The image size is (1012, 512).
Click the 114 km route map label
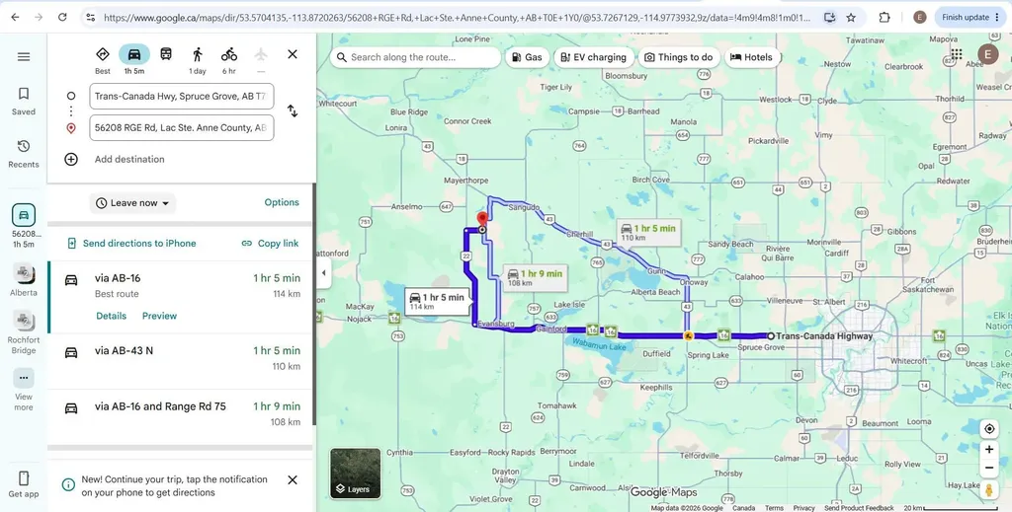coord(437,302)
